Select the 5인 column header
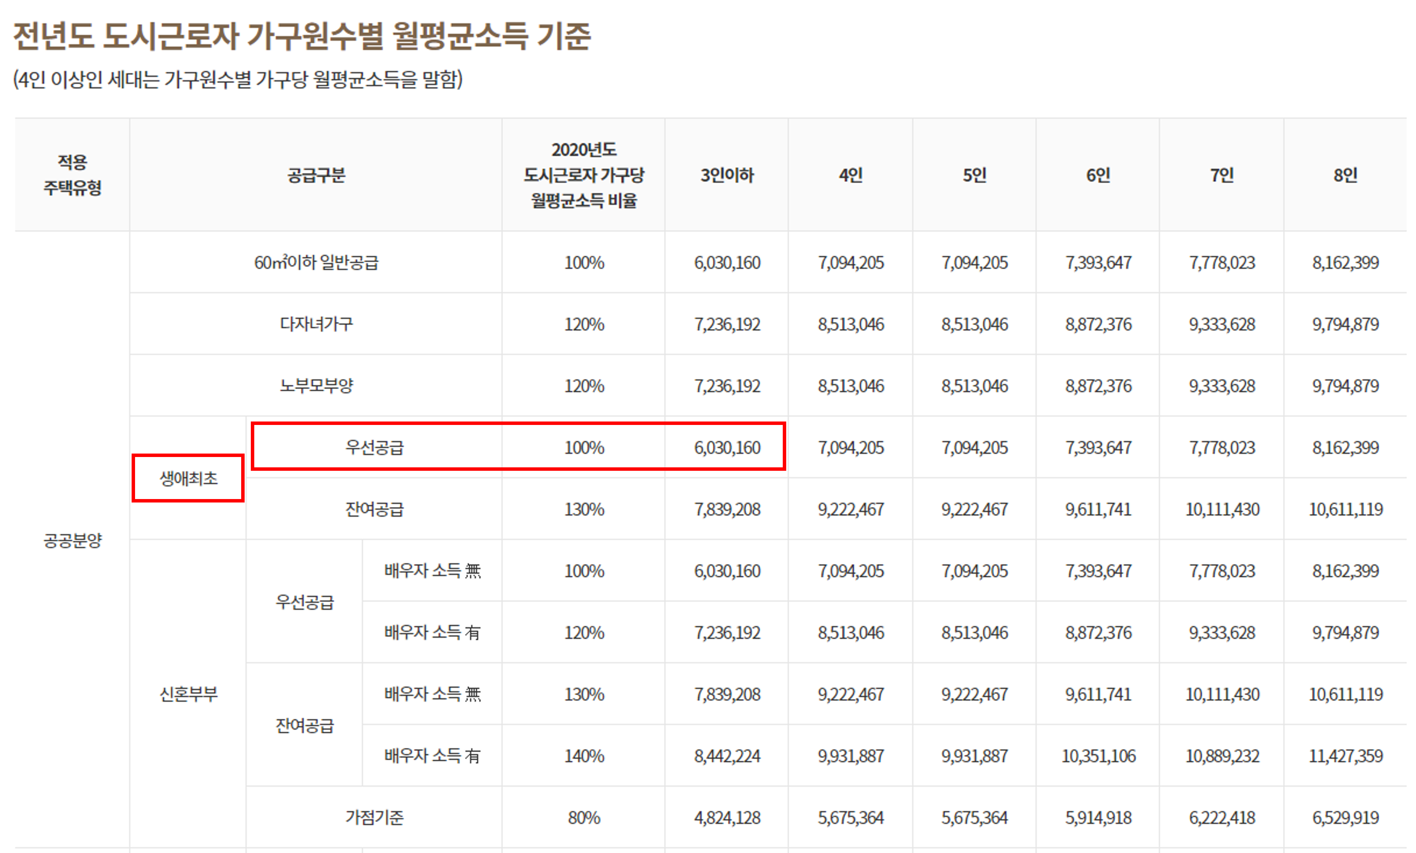 pos(974,175)
